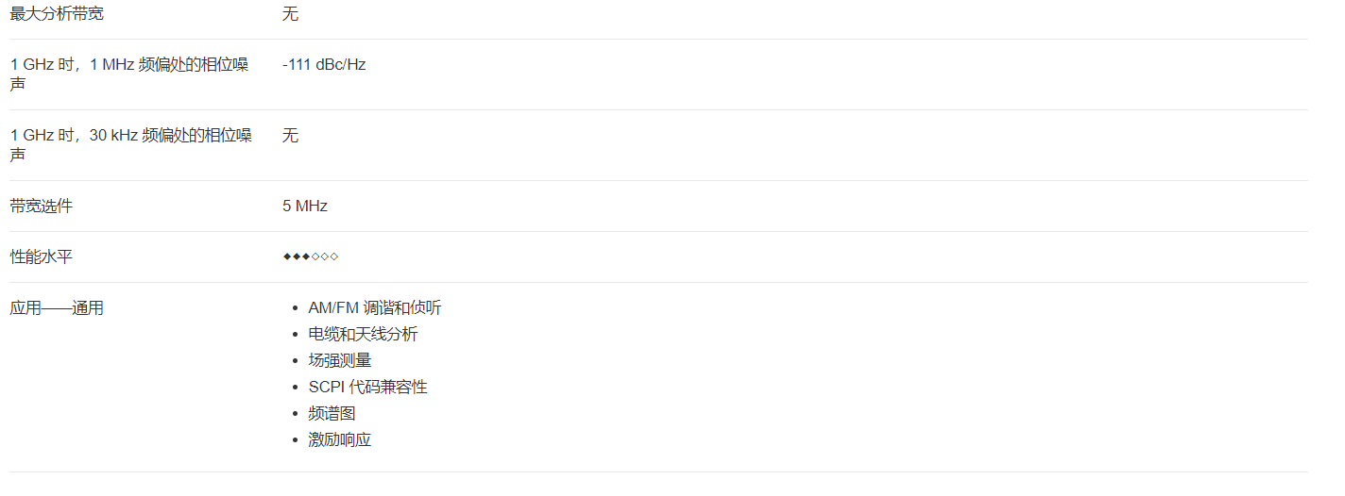Select the 激励响应 list item
The image size is (1345, 496).
340,439
